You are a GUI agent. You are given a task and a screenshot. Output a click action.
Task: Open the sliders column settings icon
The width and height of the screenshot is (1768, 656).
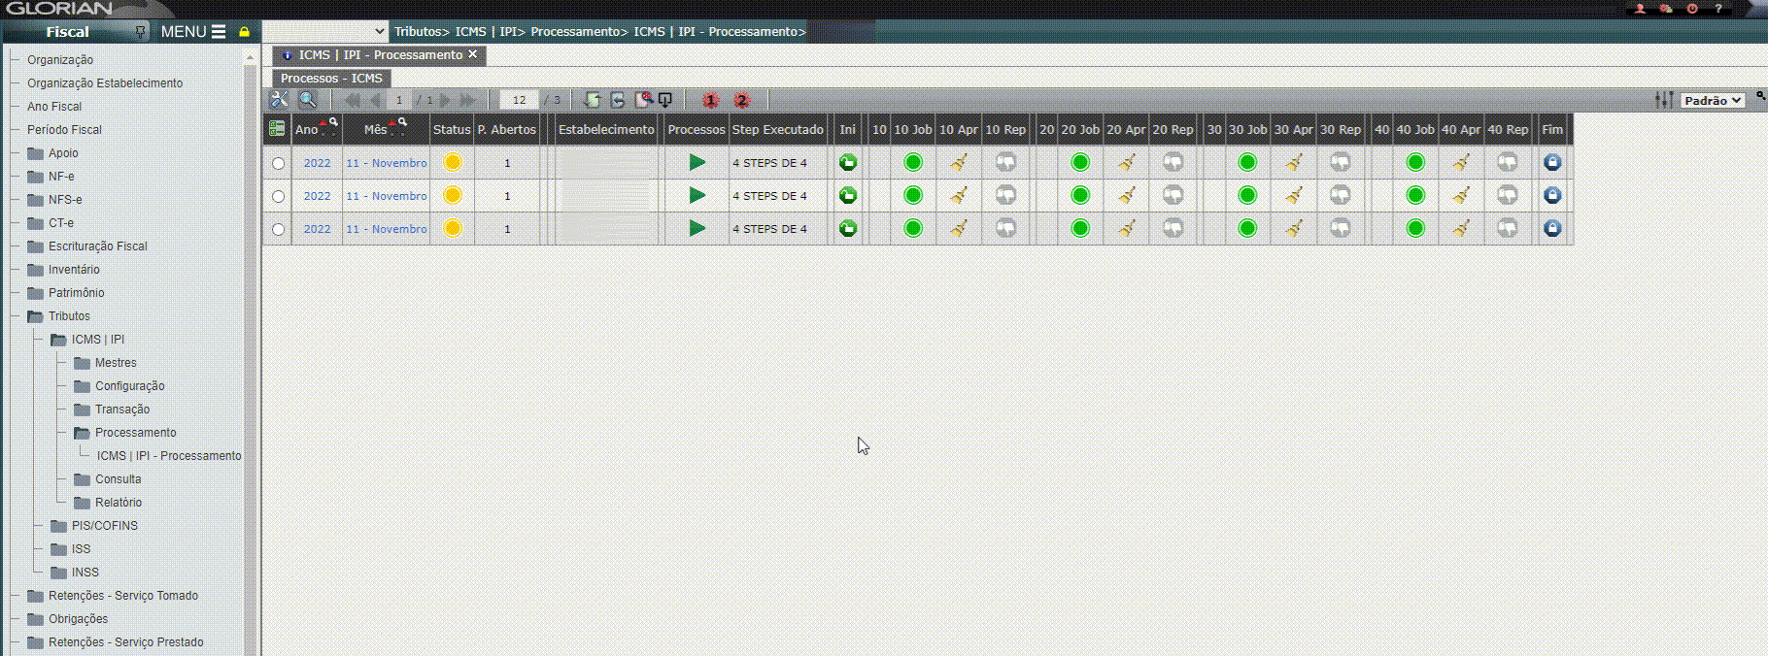[1664, 100]
